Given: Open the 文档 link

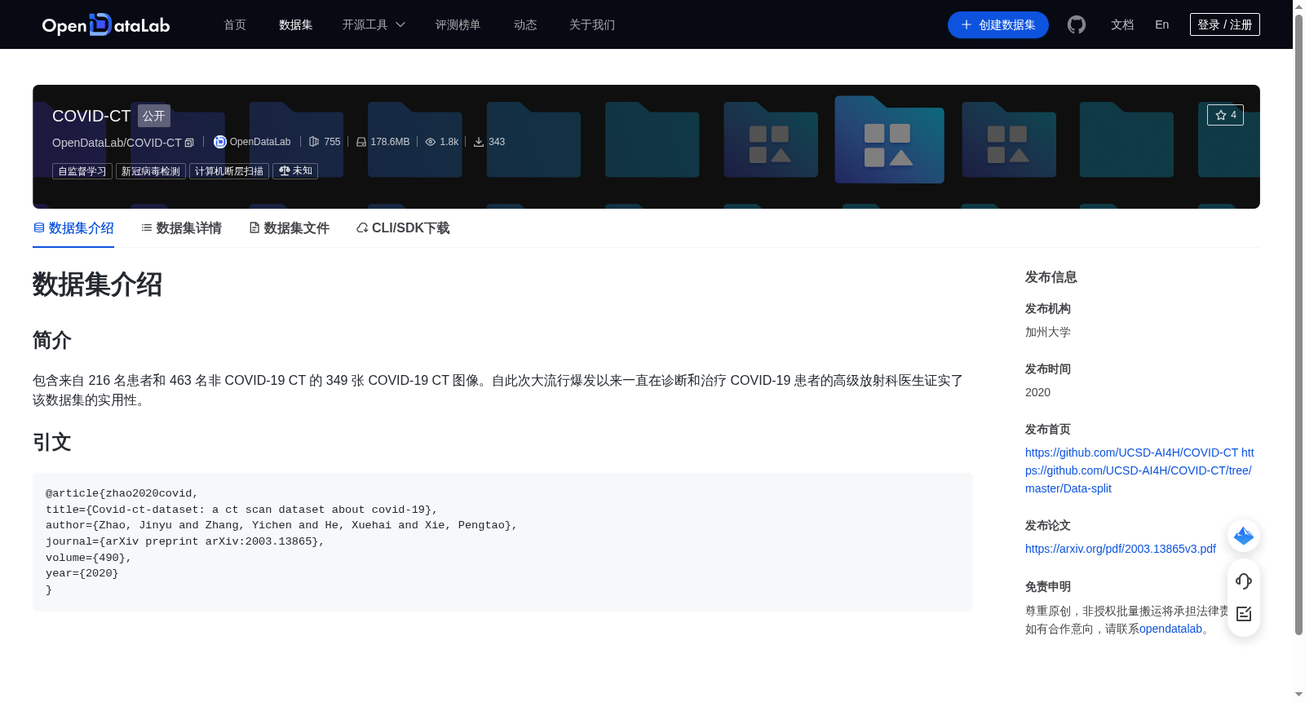Looking at the screenshot, I should coord(1122,24).
